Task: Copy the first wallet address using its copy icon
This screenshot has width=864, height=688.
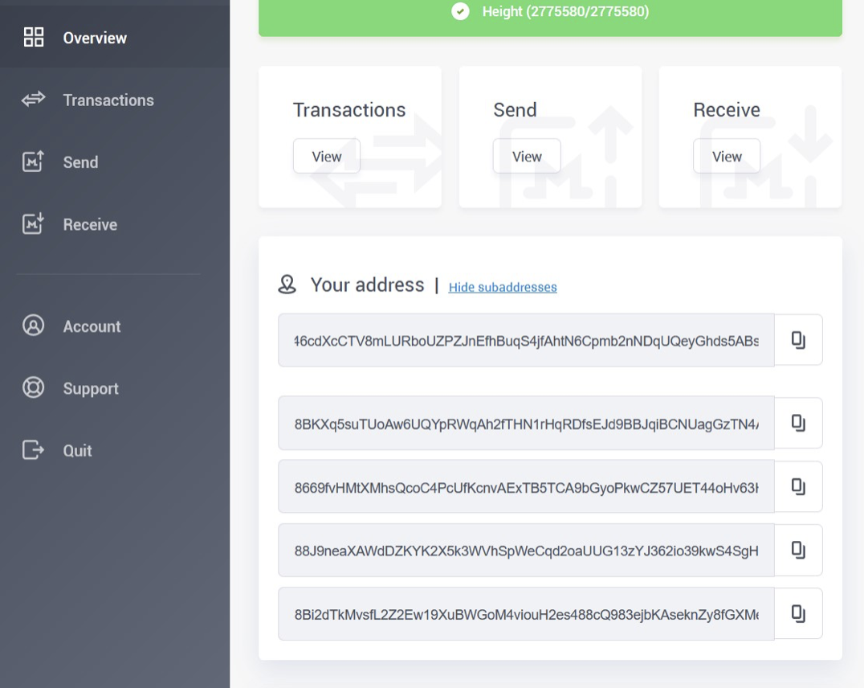Action: click(x=797, y=339)
